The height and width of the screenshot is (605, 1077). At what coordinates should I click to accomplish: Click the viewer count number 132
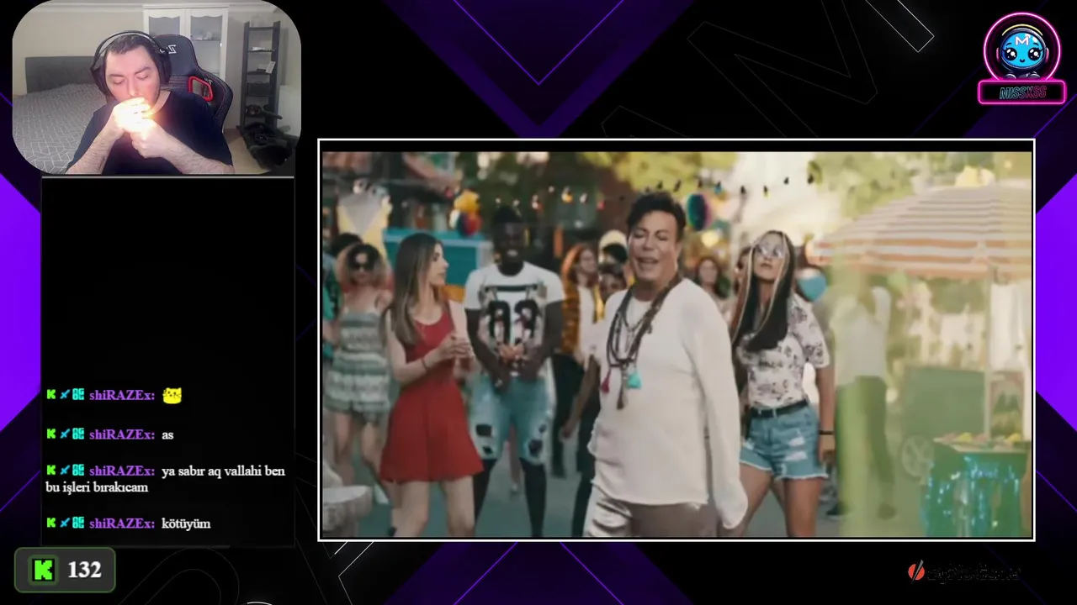coord(84,570)
